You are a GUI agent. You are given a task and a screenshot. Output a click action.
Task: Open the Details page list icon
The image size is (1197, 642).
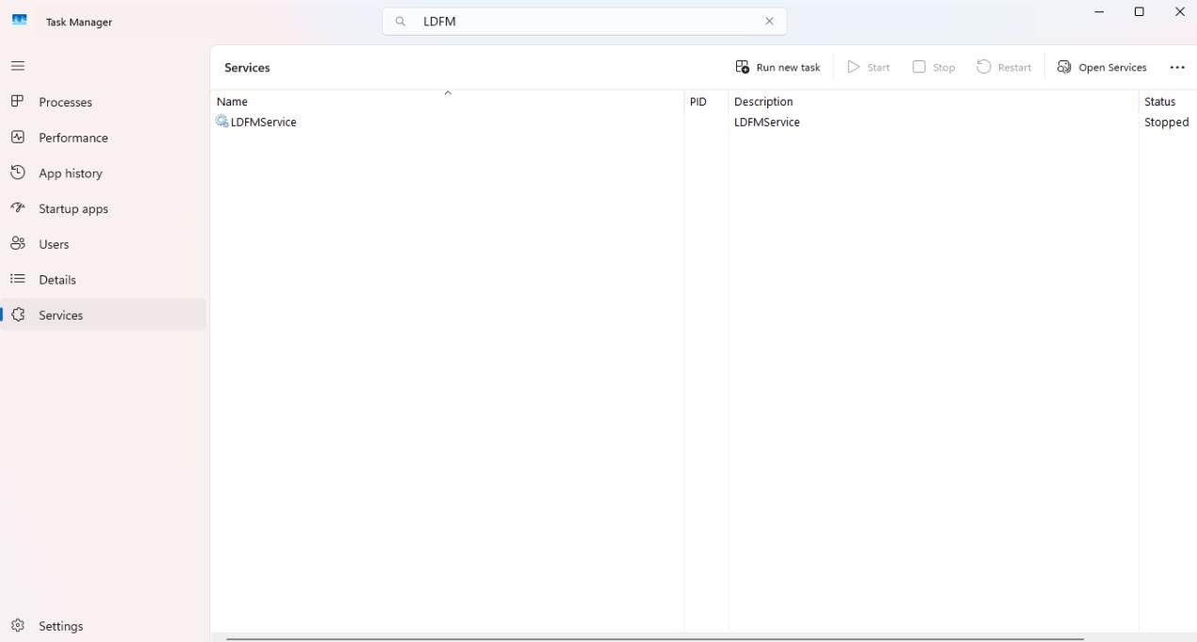pyautogui.click(x=17, y=280)
